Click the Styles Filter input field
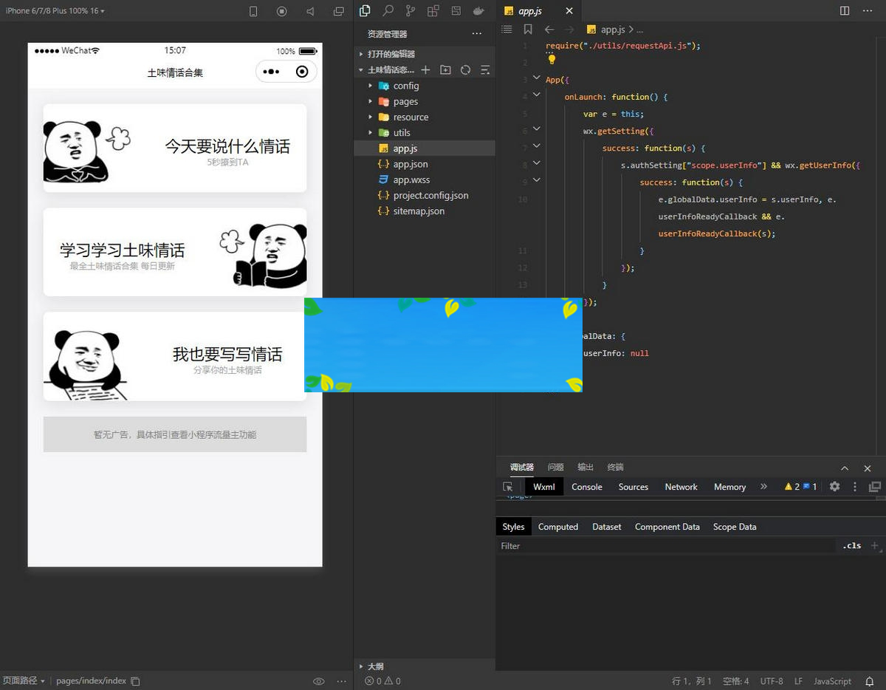886x690 pixels. 664,546
